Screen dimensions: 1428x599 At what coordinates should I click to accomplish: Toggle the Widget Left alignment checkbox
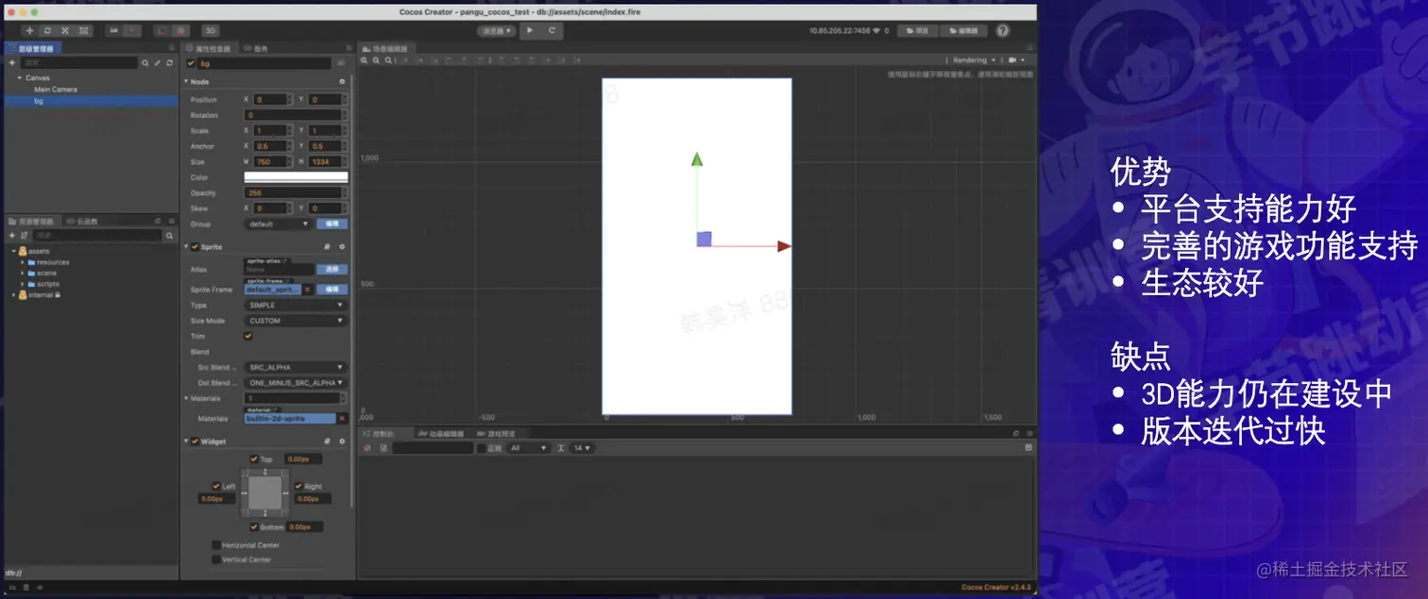pos(216,487)
